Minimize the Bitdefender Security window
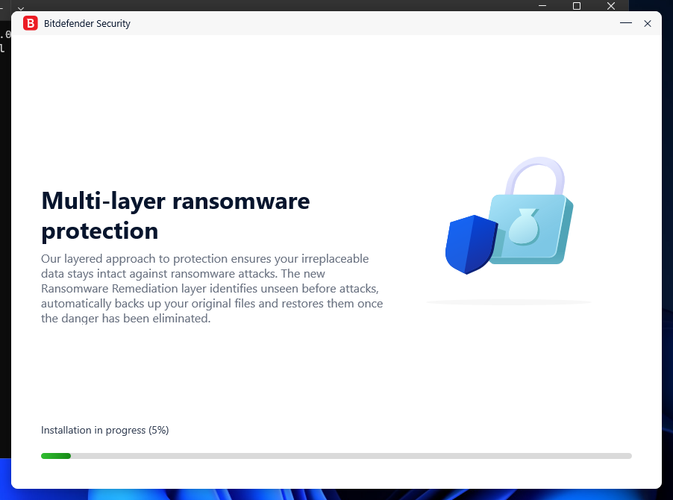This screenshot has height=500, width=673. coord(625,23)
